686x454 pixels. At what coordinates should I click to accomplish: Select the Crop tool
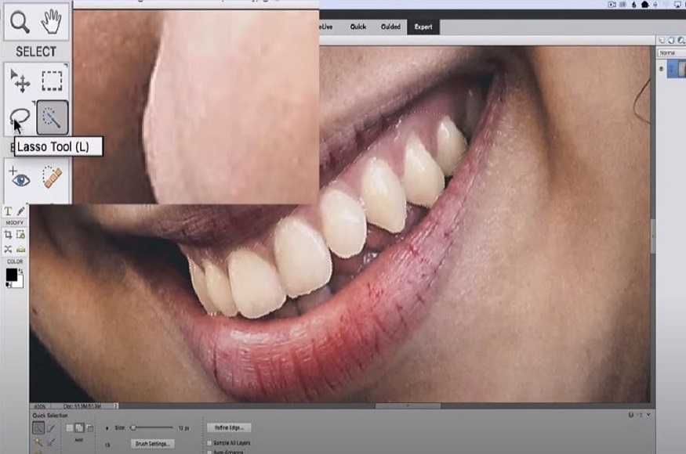coord(8,235)
